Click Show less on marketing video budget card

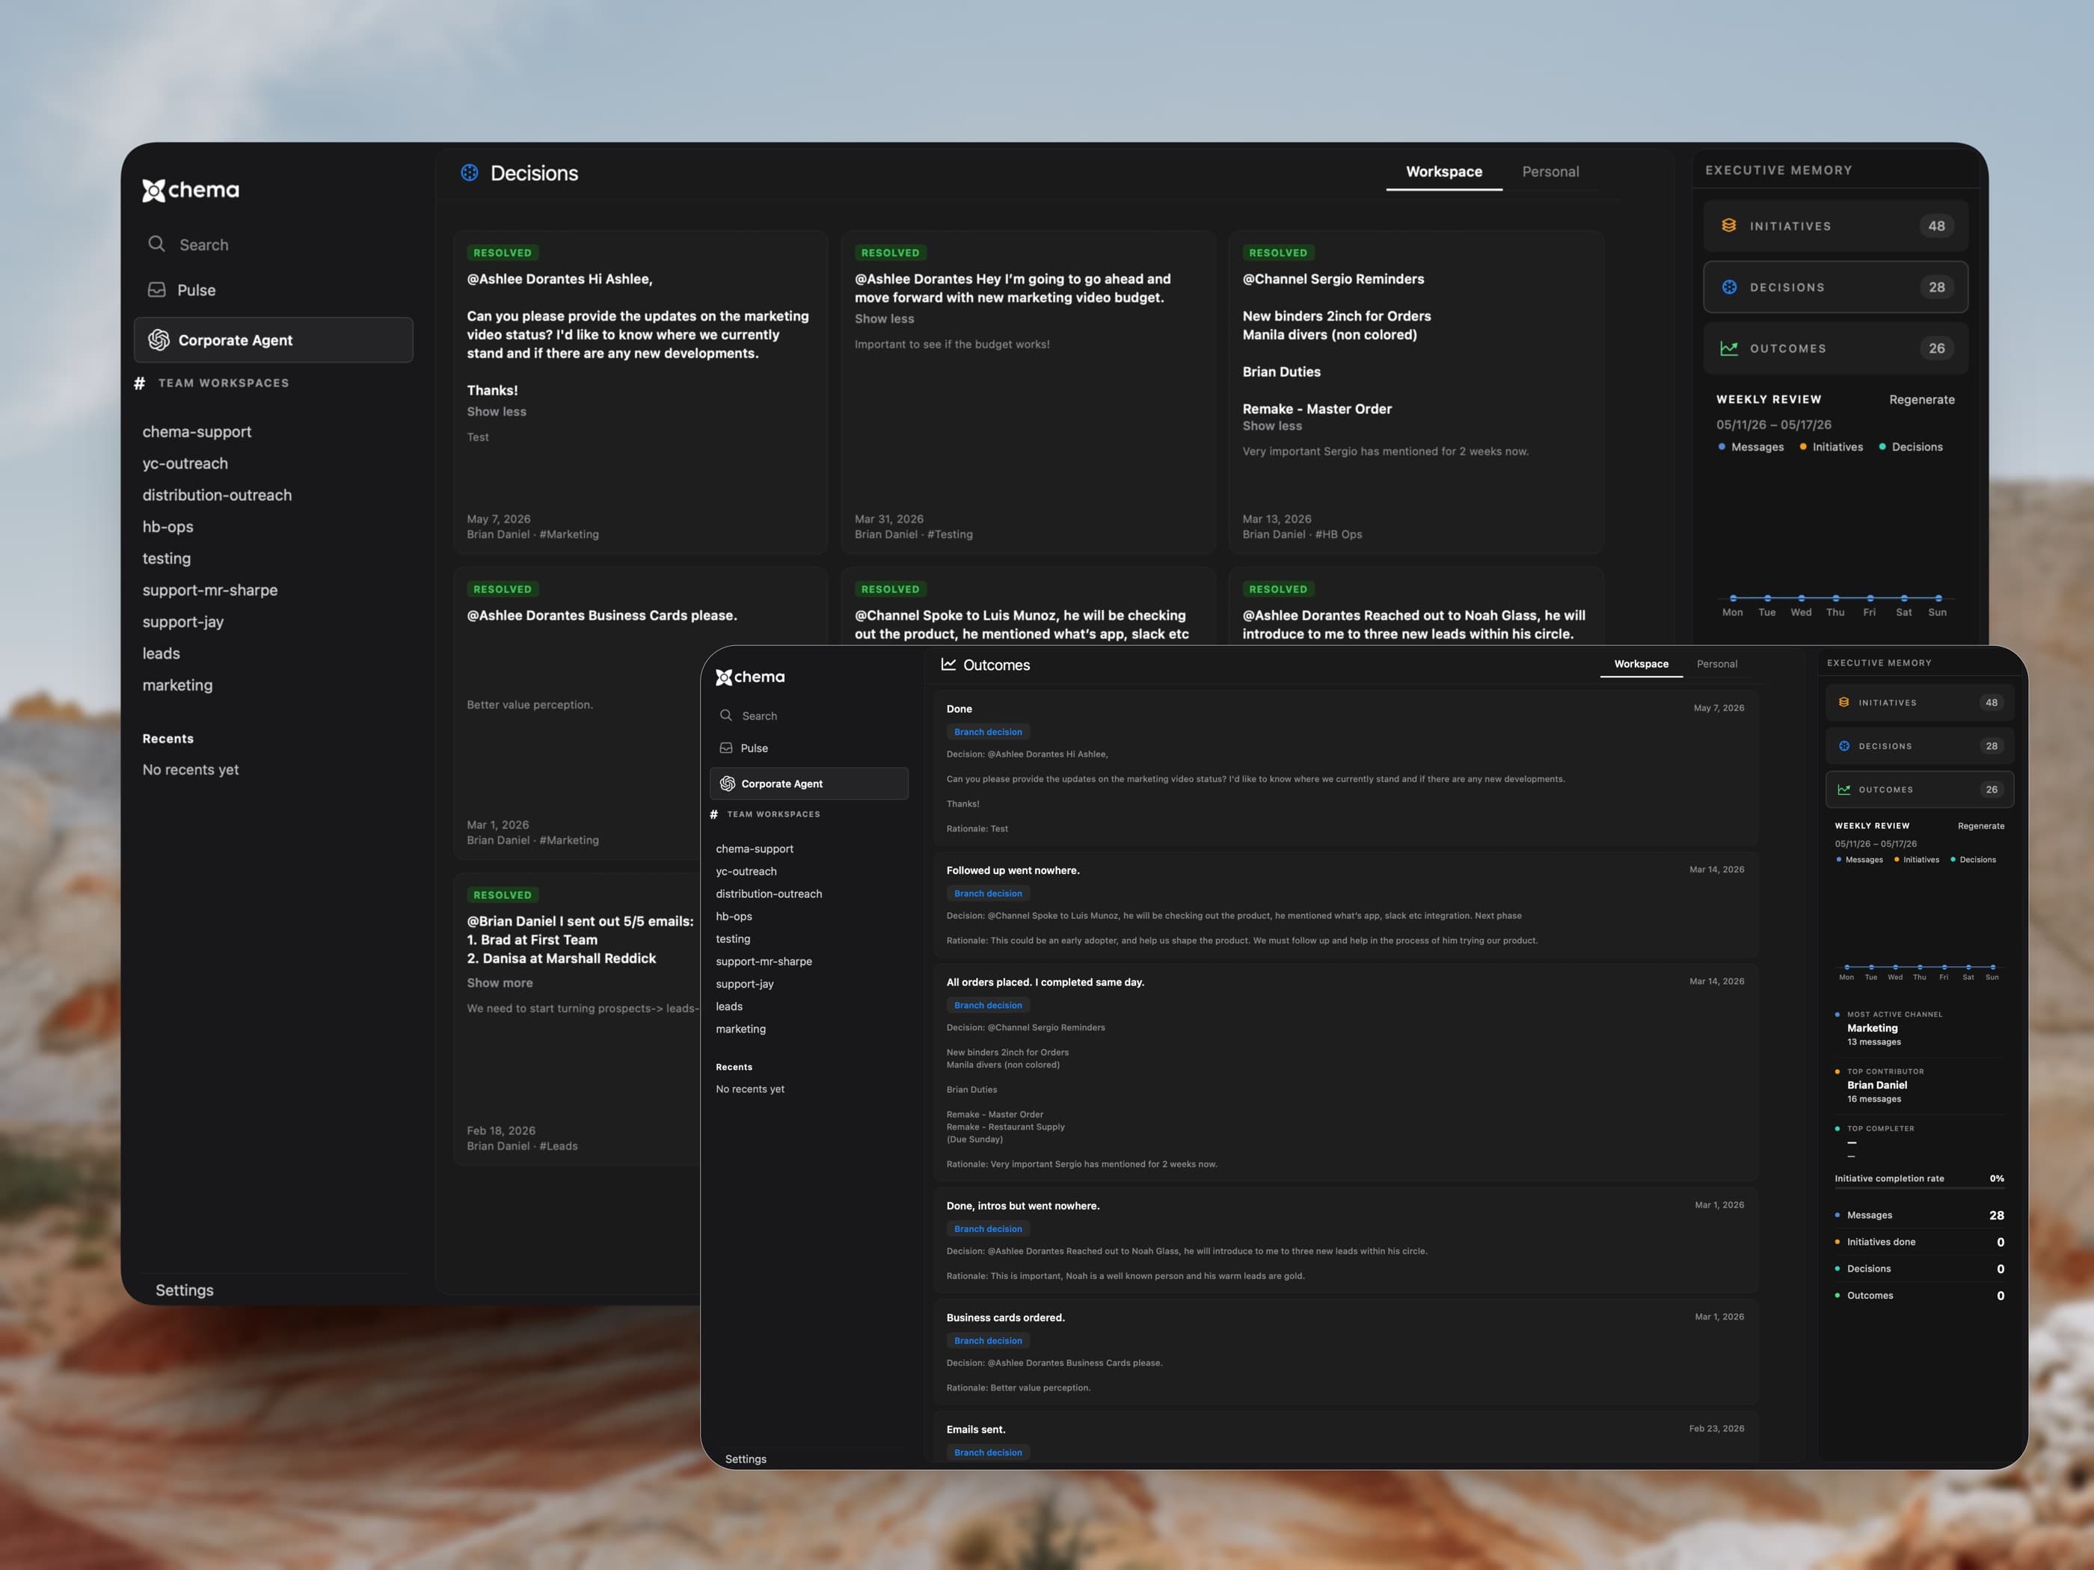884,319
